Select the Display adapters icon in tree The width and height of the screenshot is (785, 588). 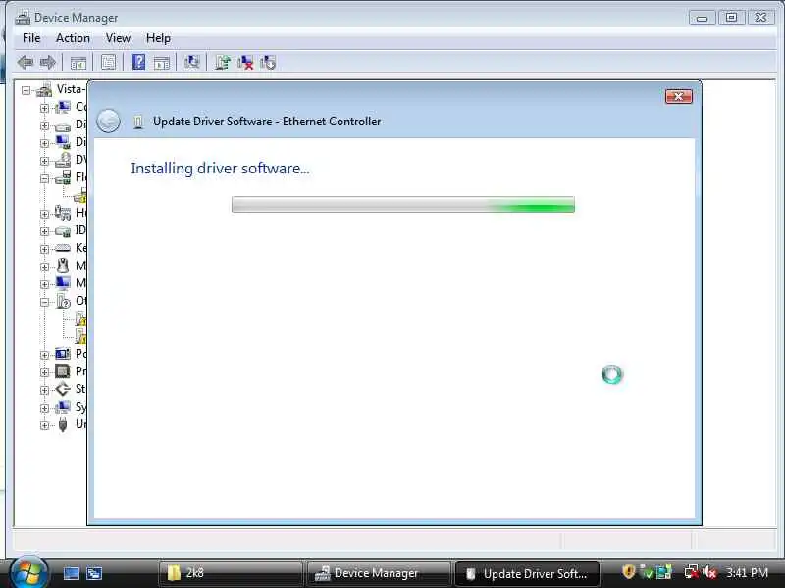63,142
